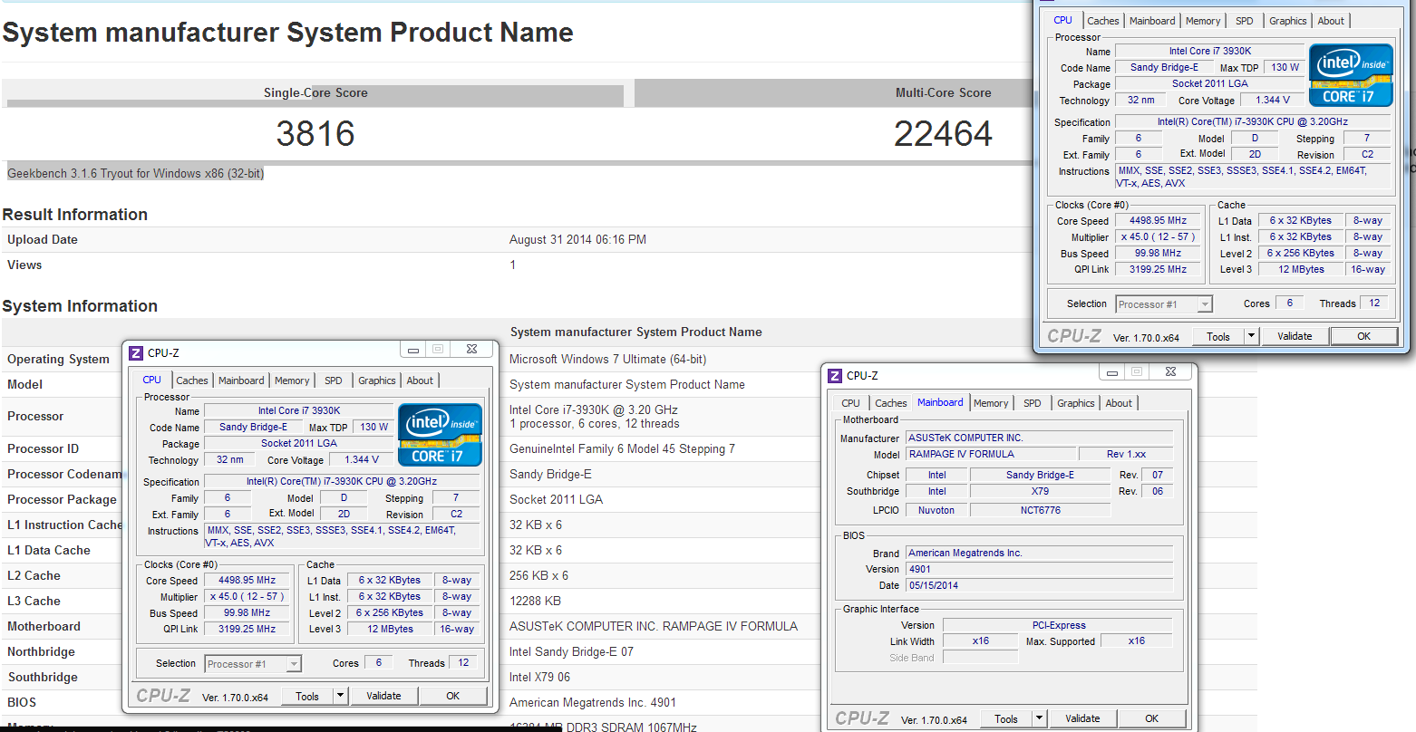Click the highlighted Geekbench 3.1.6 Tryout text
The height and width of the screenshot is (732, 1416).
(x=136, y=173)
